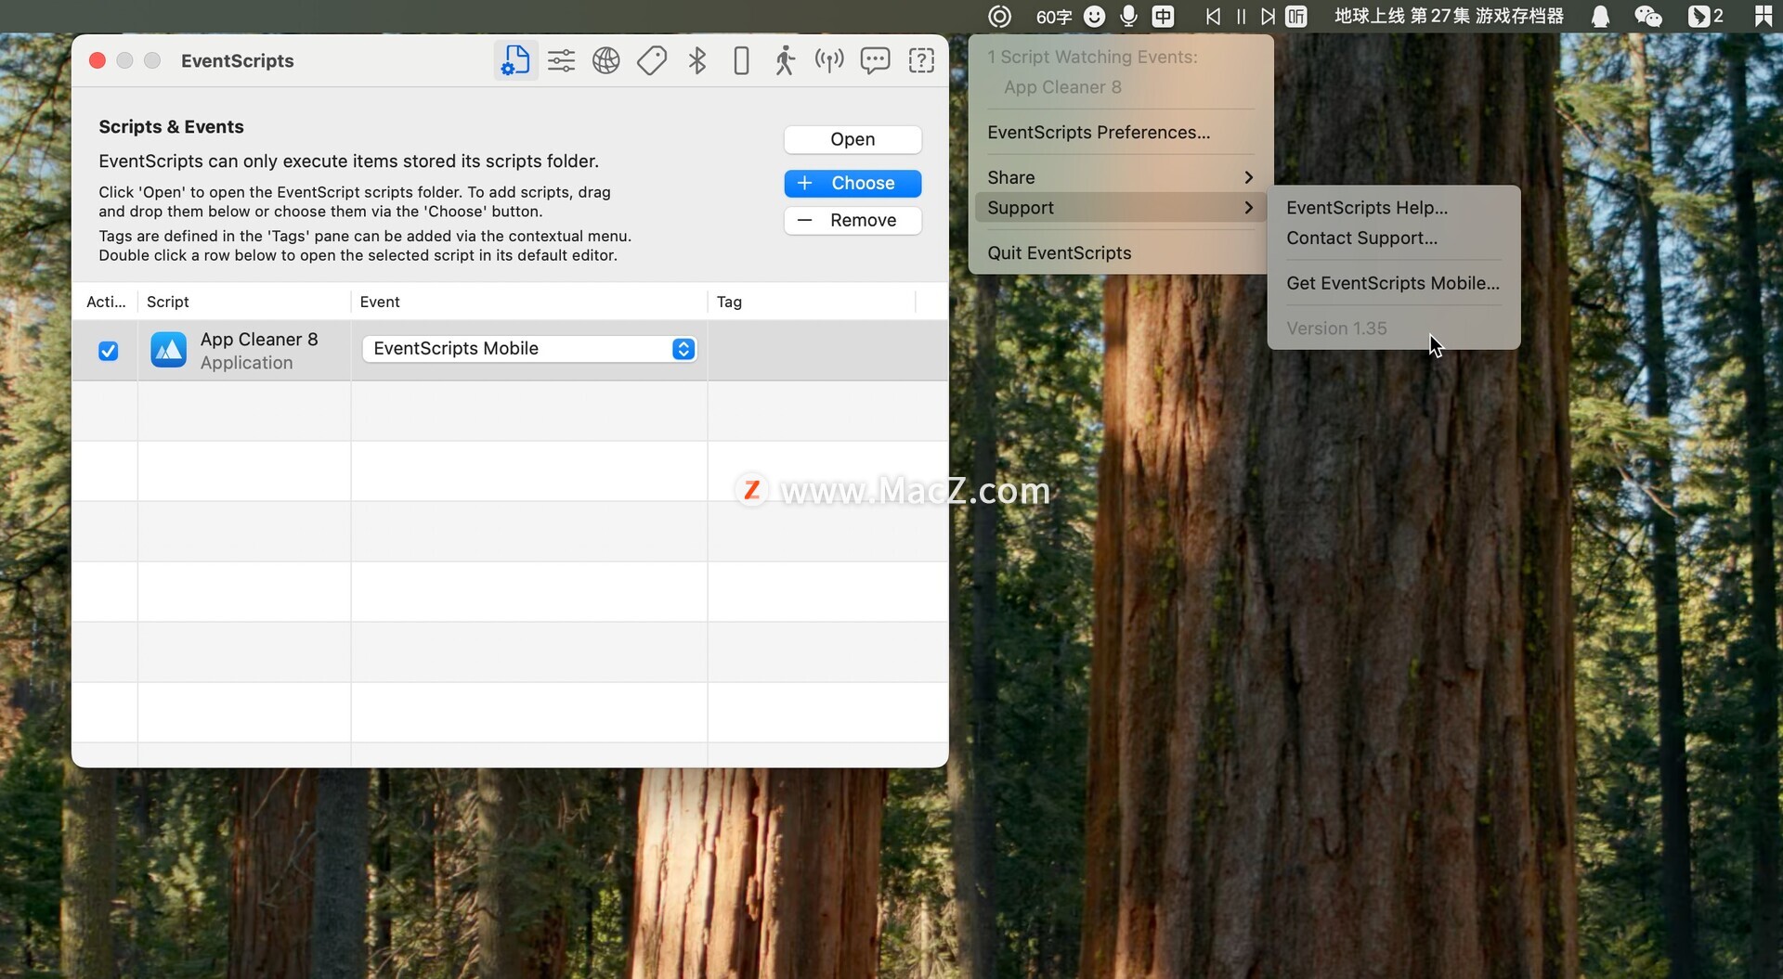
Task: Select Quit EventScripts
Action: (x=1120, y=253)
